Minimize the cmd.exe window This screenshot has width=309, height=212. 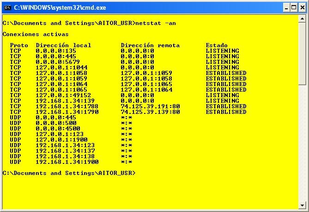point(286,8)
